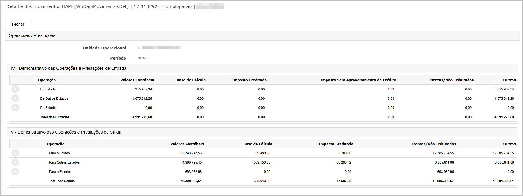Click magnifier icon for Para Outros Estados

pos(15,162)
